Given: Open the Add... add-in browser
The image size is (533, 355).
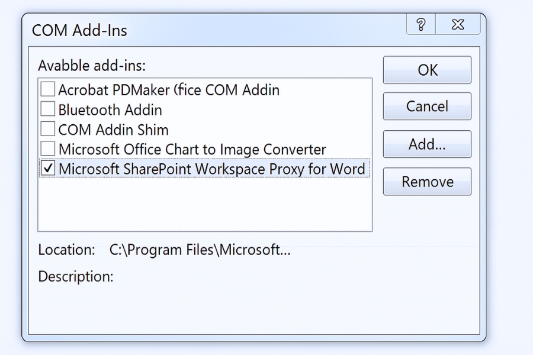Looking at the screenshot, I should pyautogui.click(x=427, y=144).
